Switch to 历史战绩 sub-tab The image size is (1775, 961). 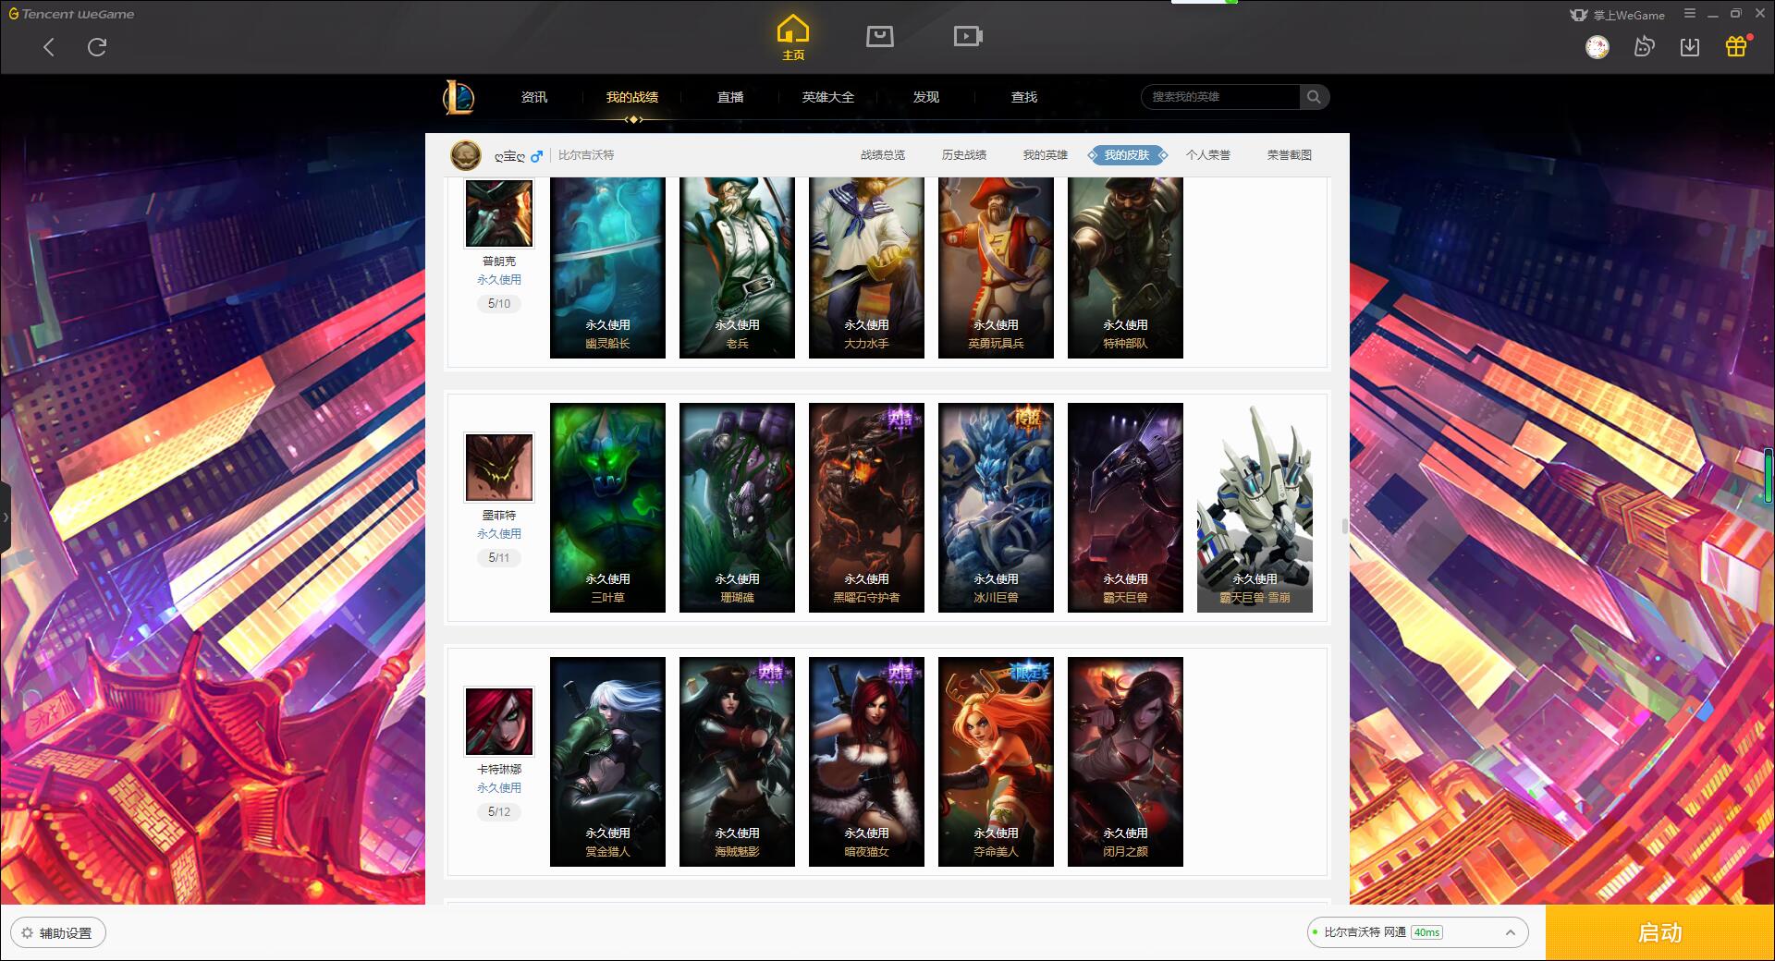click(x=964, y=155)
